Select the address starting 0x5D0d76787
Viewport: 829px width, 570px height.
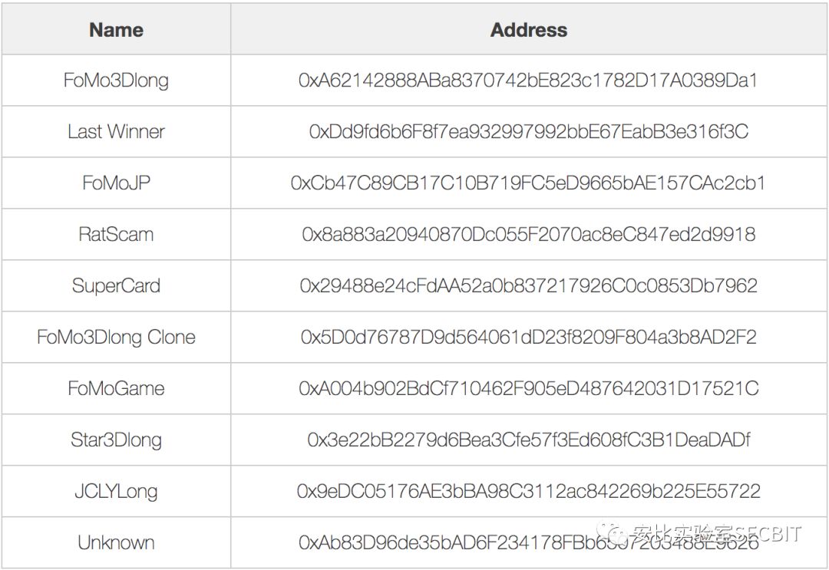point(529,337)
